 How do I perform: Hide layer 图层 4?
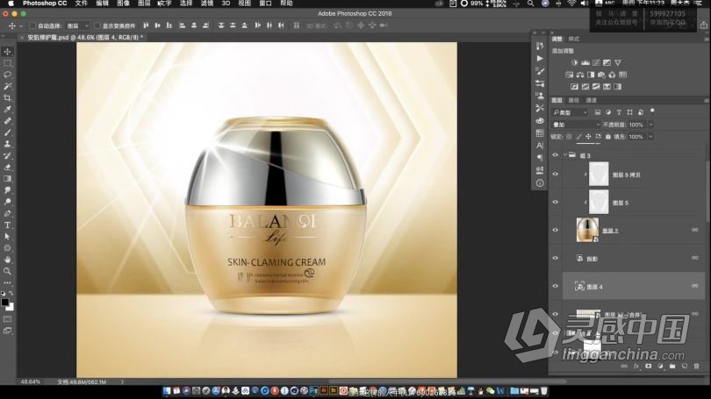(x=556, y=286)
